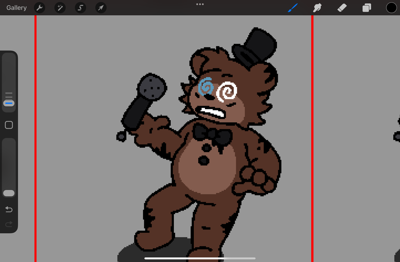Viewport: 400px width, 262px height.
Task: Open the Adjustments magic wand menu
Action: coord(60,8)
